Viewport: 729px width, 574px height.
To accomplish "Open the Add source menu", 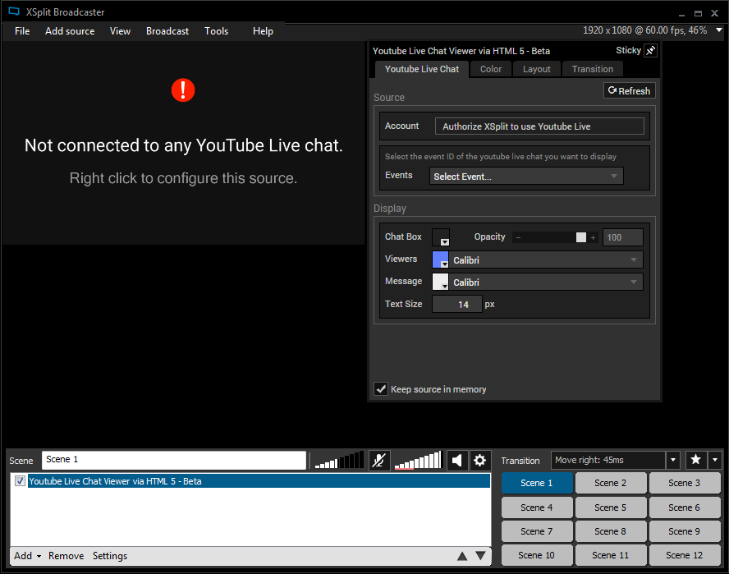I will point(70,31).
